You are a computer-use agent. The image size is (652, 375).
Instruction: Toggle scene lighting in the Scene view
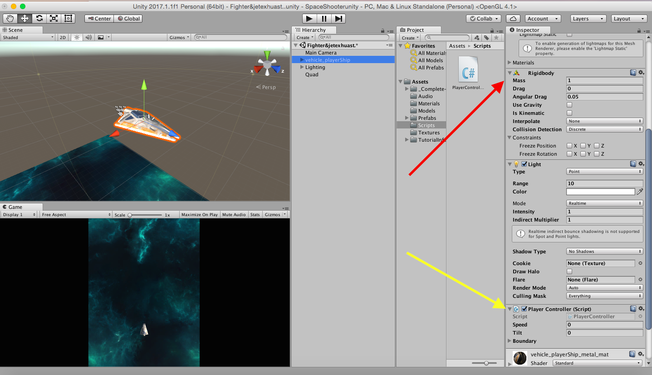76,37
